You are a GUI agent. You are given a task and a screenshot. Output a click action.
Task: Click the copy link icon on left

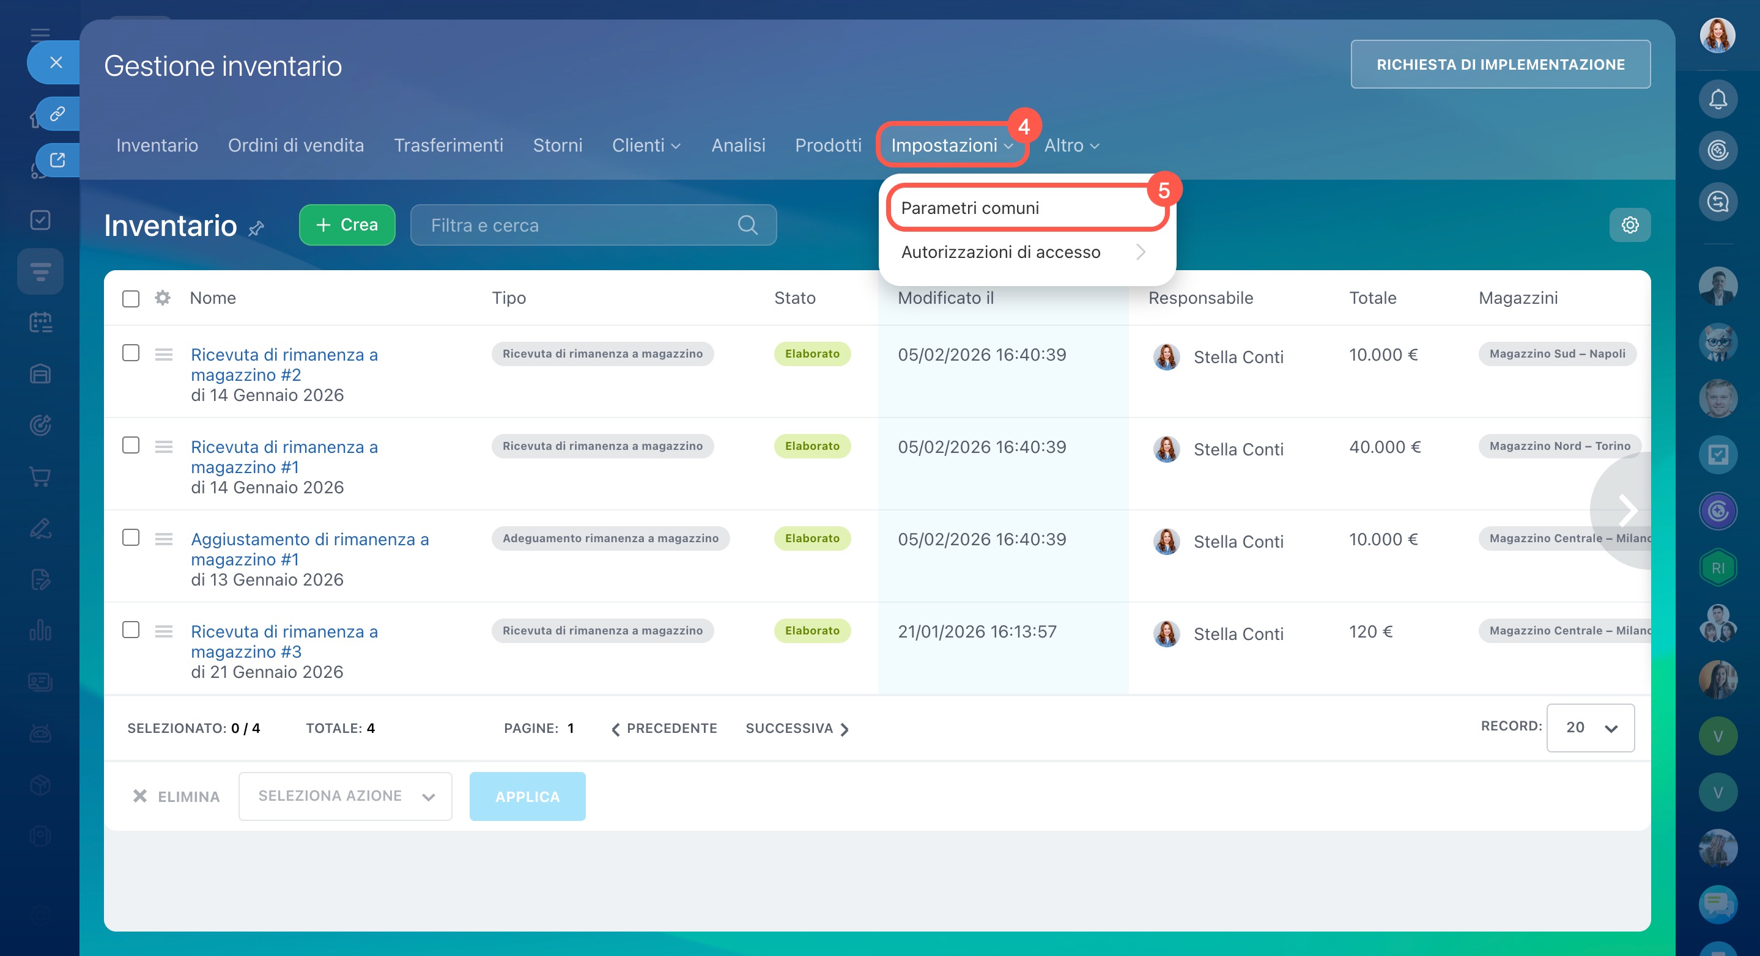coord(57,113)
